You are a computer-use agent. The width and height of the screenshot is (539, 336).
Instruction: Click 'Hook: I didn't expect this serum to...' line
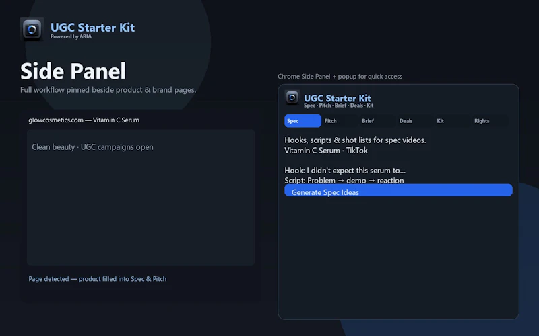[345, 171]
